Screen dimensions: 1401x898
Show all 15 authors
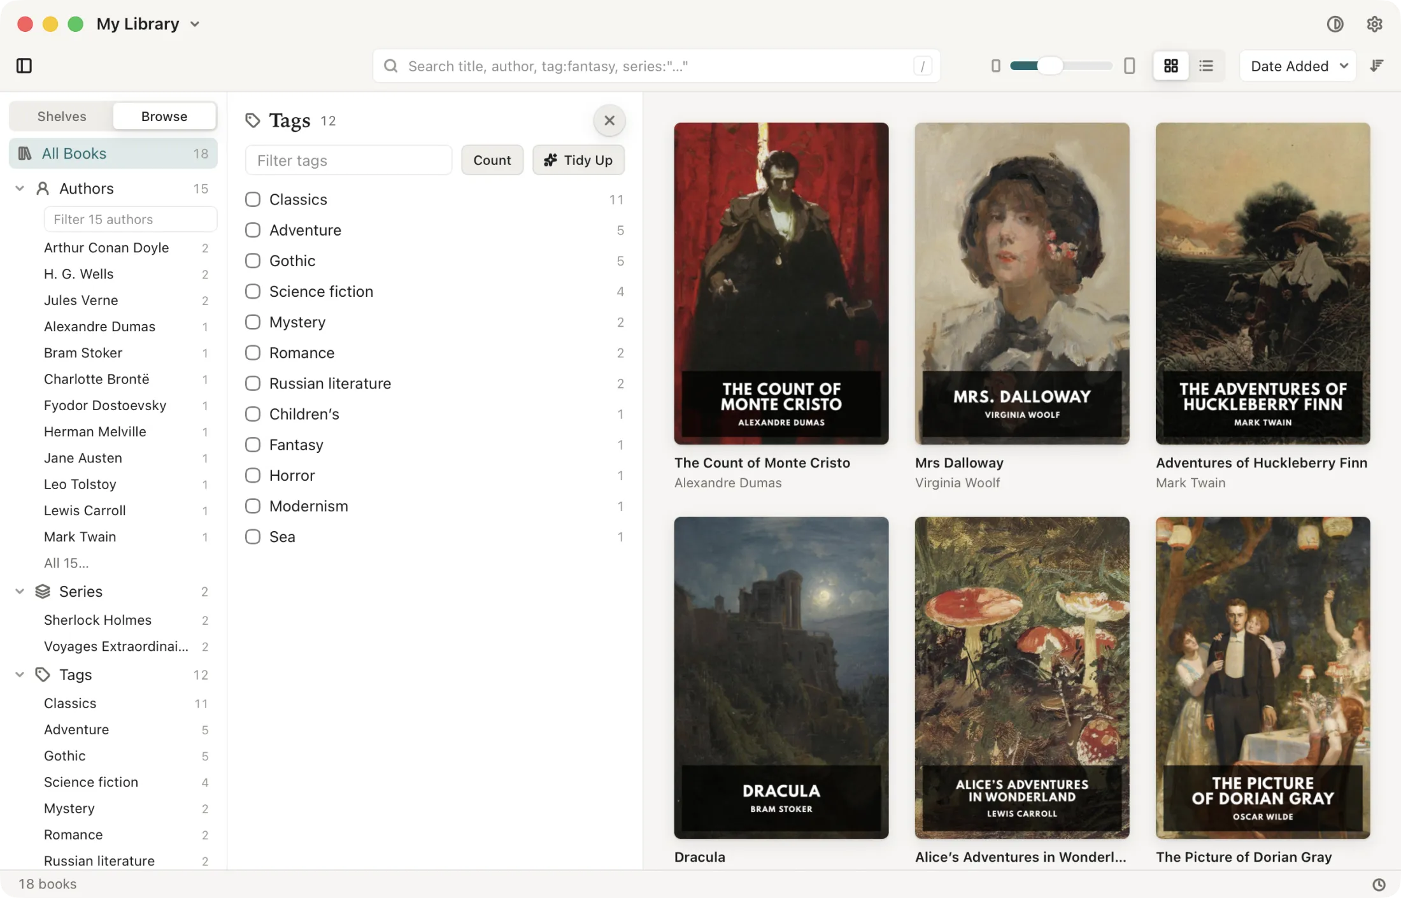tap(66, 563)
